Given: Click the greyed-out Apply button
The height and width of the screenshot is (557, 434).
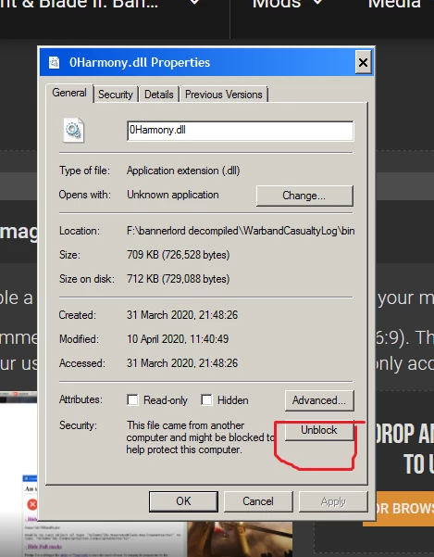Looking at the screenshot, I should (333, 501).
